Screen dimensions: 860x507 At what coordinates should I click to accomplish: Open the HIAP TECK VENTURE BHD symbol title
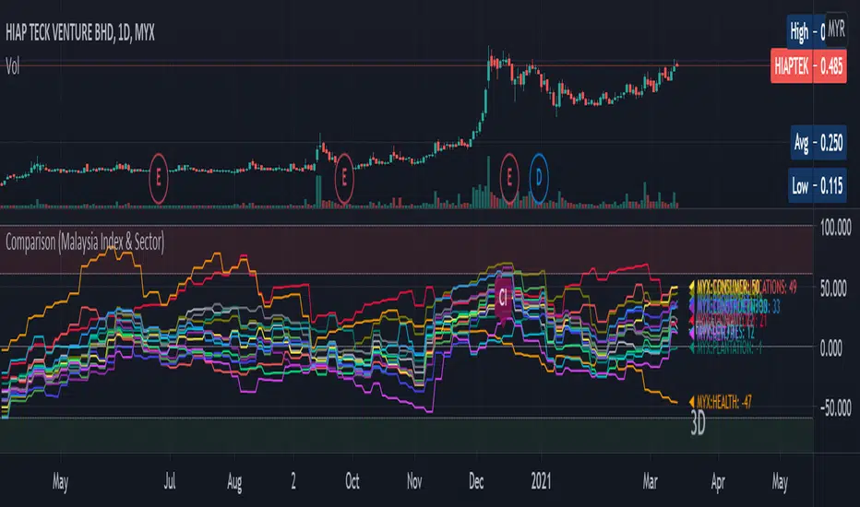pyautogui.click(x=80, y=33)
